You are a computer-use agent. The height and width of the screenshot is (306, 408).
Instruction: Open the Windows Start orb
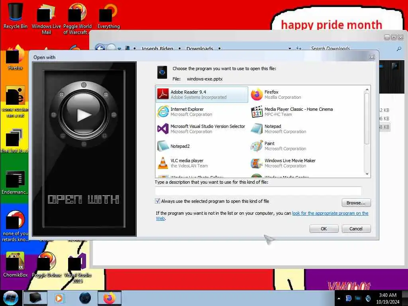pos(10,298)
